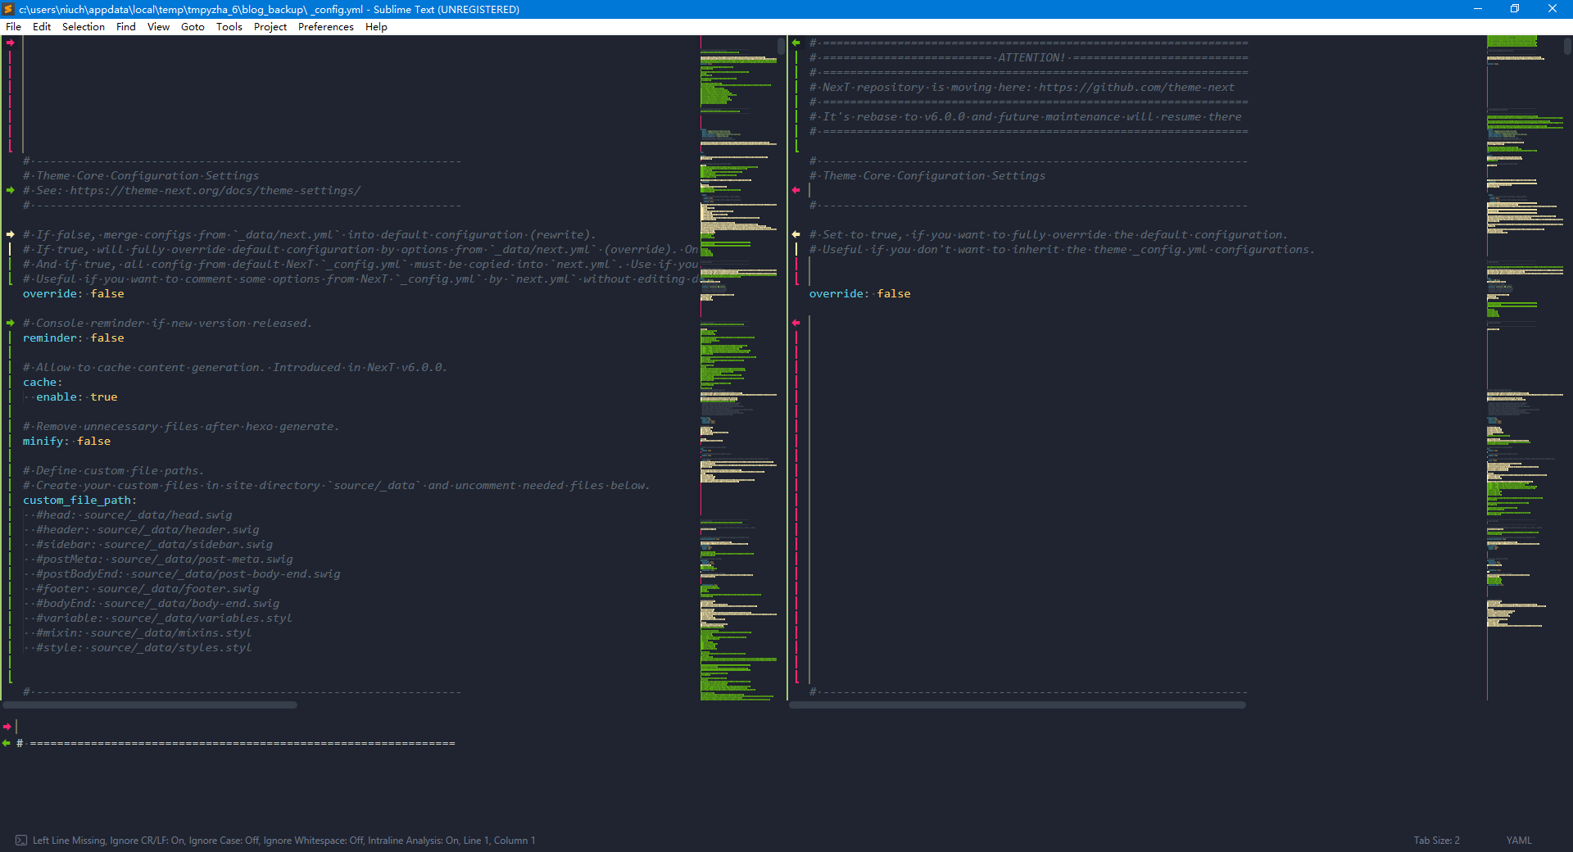The height and width of the screenshot is (852, 1573).
Task: Click pink left arrow below right pane 'override: false'
Action: (x=796, y=323)
